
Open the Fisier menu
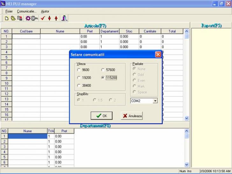(9, 11)
